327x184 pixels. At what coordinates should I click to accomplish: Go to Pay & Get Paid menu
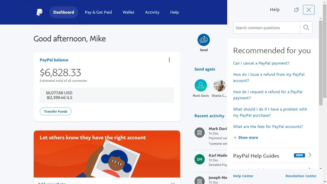pos(98,12)
